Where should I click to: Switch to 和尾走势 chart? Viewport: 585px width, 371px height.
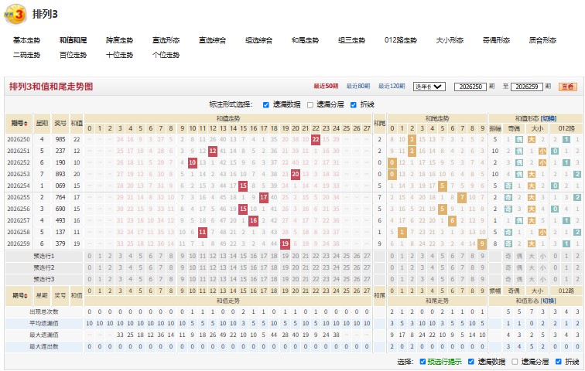[305, 40]
